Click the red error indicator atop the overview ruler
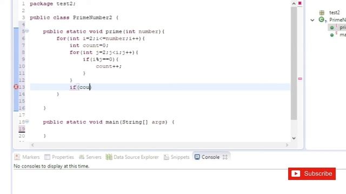This screenshot has width=346, height=194. [x=300, y=3]
